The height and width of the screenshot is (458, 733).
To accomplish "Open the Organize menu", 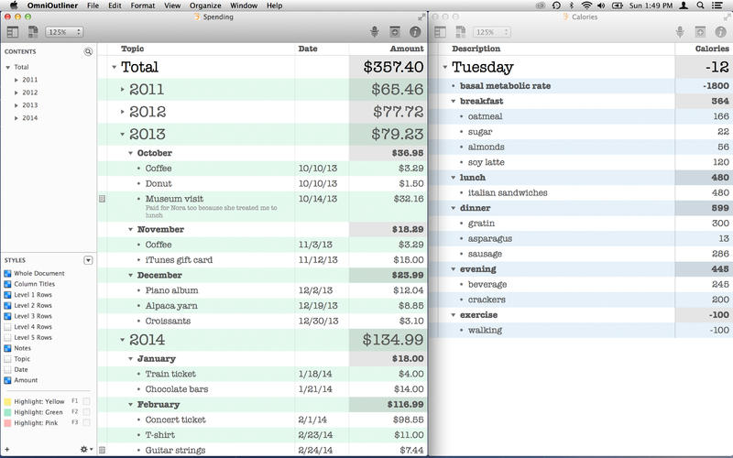I will [x=205, y=5].
